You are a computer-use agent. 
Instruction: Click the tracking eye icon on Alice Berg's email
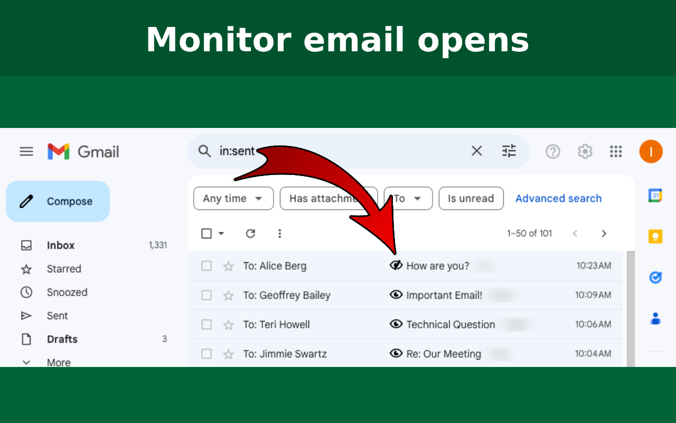(396, 265)
